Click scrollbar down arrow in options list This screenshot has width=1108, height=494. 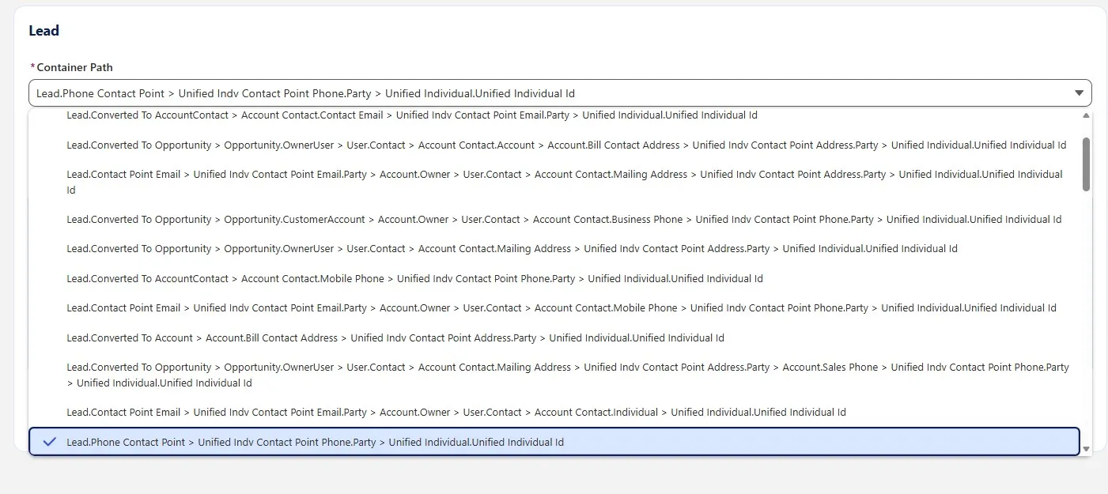[1086, 449]
